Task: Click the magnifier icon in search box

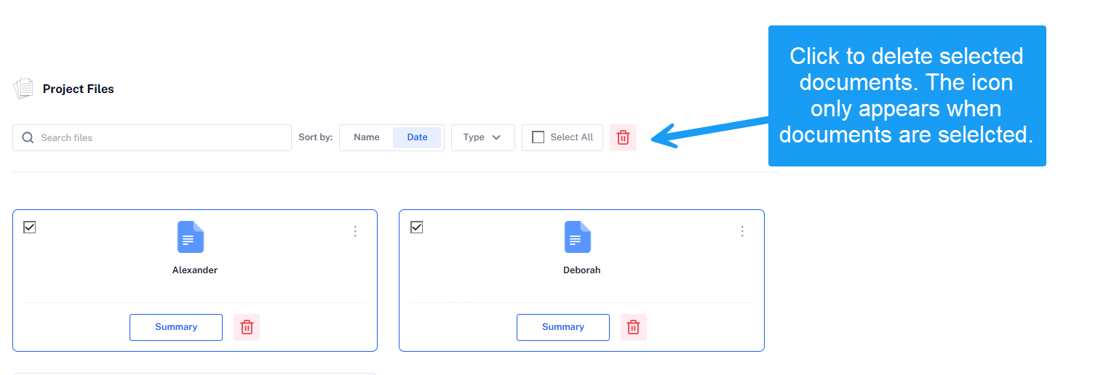Action: click(x=28, y=137)
